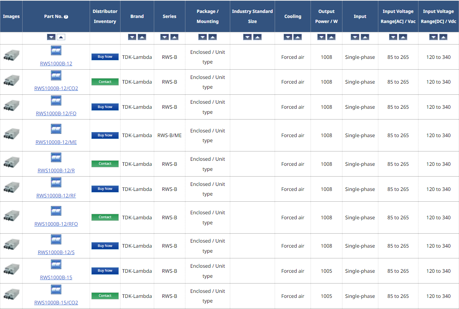Click down arrow under Industry Standard Size
Viewport: 459px width, 309px height.
(247, 37)
